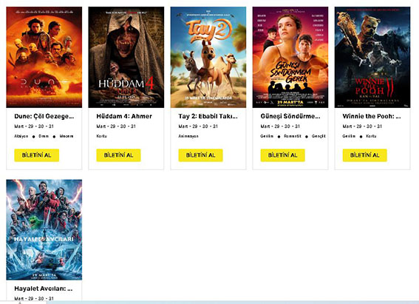This screenshot has width=419, height=304.
Task: Open the Hüddam 4: Ahmer title link
Action: (124, 116)
